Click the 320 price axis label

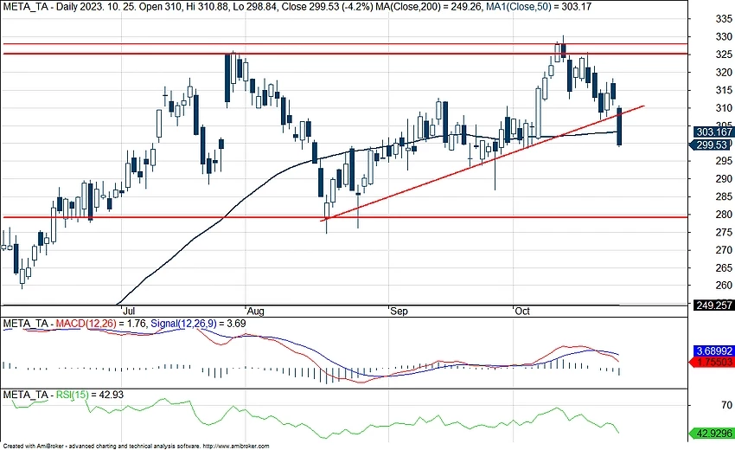click(x=724, y=73)
